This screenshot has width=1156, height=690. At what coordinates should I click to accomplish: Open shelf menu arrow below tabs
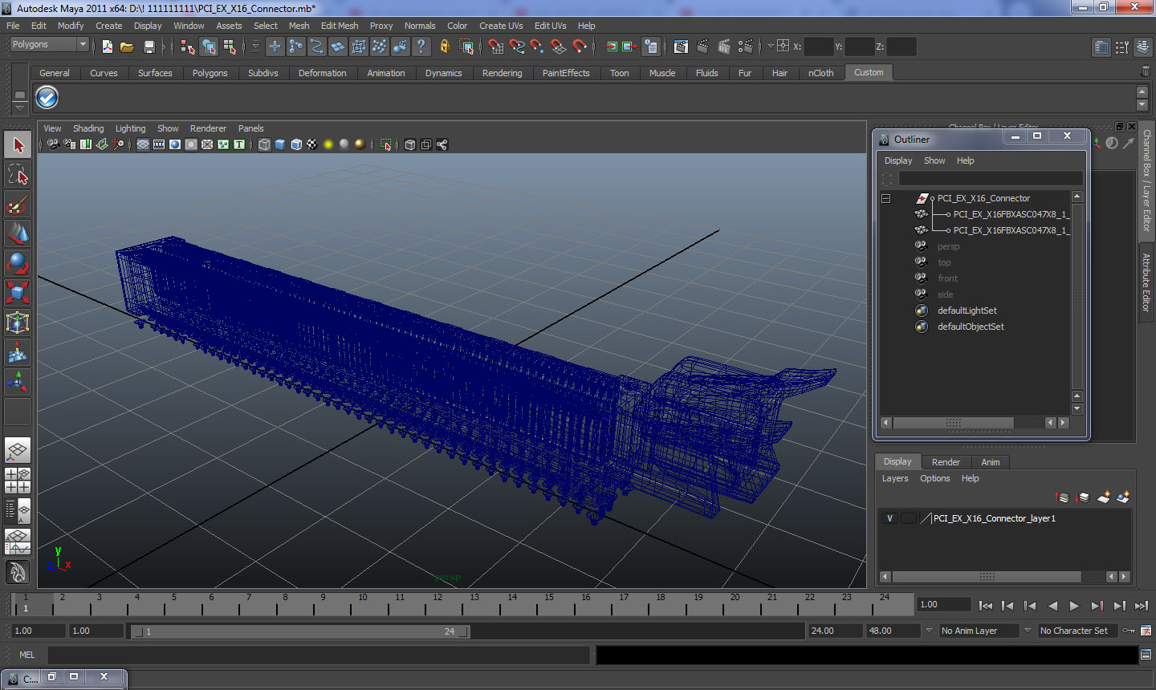[19, 107]
